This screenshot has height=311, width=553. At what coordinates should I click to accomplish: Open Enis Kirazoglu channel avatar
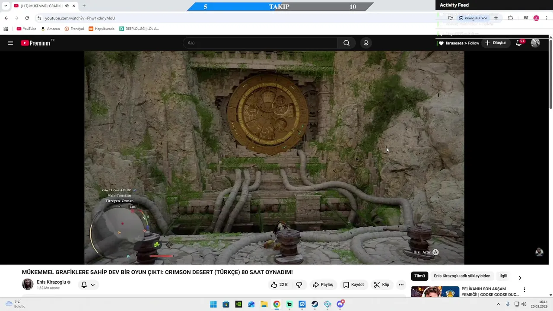click(x=28, y=284)
